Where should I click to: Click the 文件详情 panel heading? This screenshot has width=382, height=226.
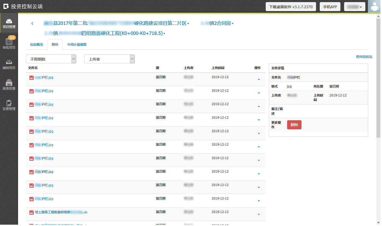point(278,68)
